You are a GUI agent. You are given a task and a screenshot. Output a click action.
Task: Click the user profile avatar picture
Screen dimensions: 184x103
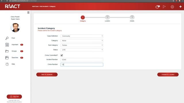click(x=15, y=28)
